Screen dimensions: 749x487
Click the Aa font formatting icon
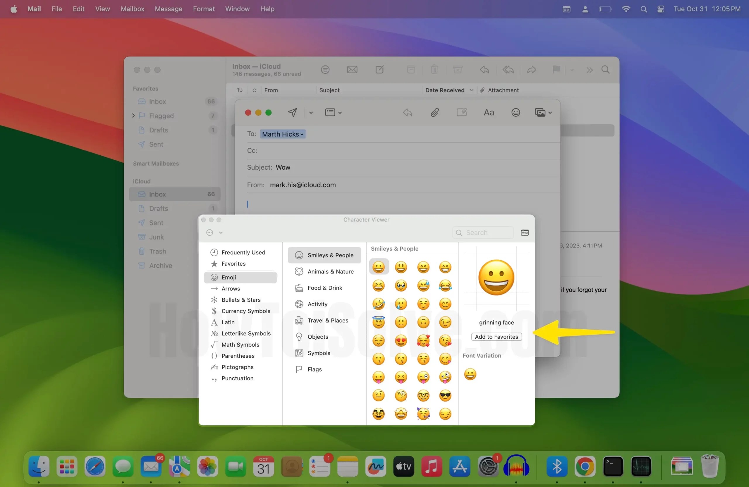(488, 112)
